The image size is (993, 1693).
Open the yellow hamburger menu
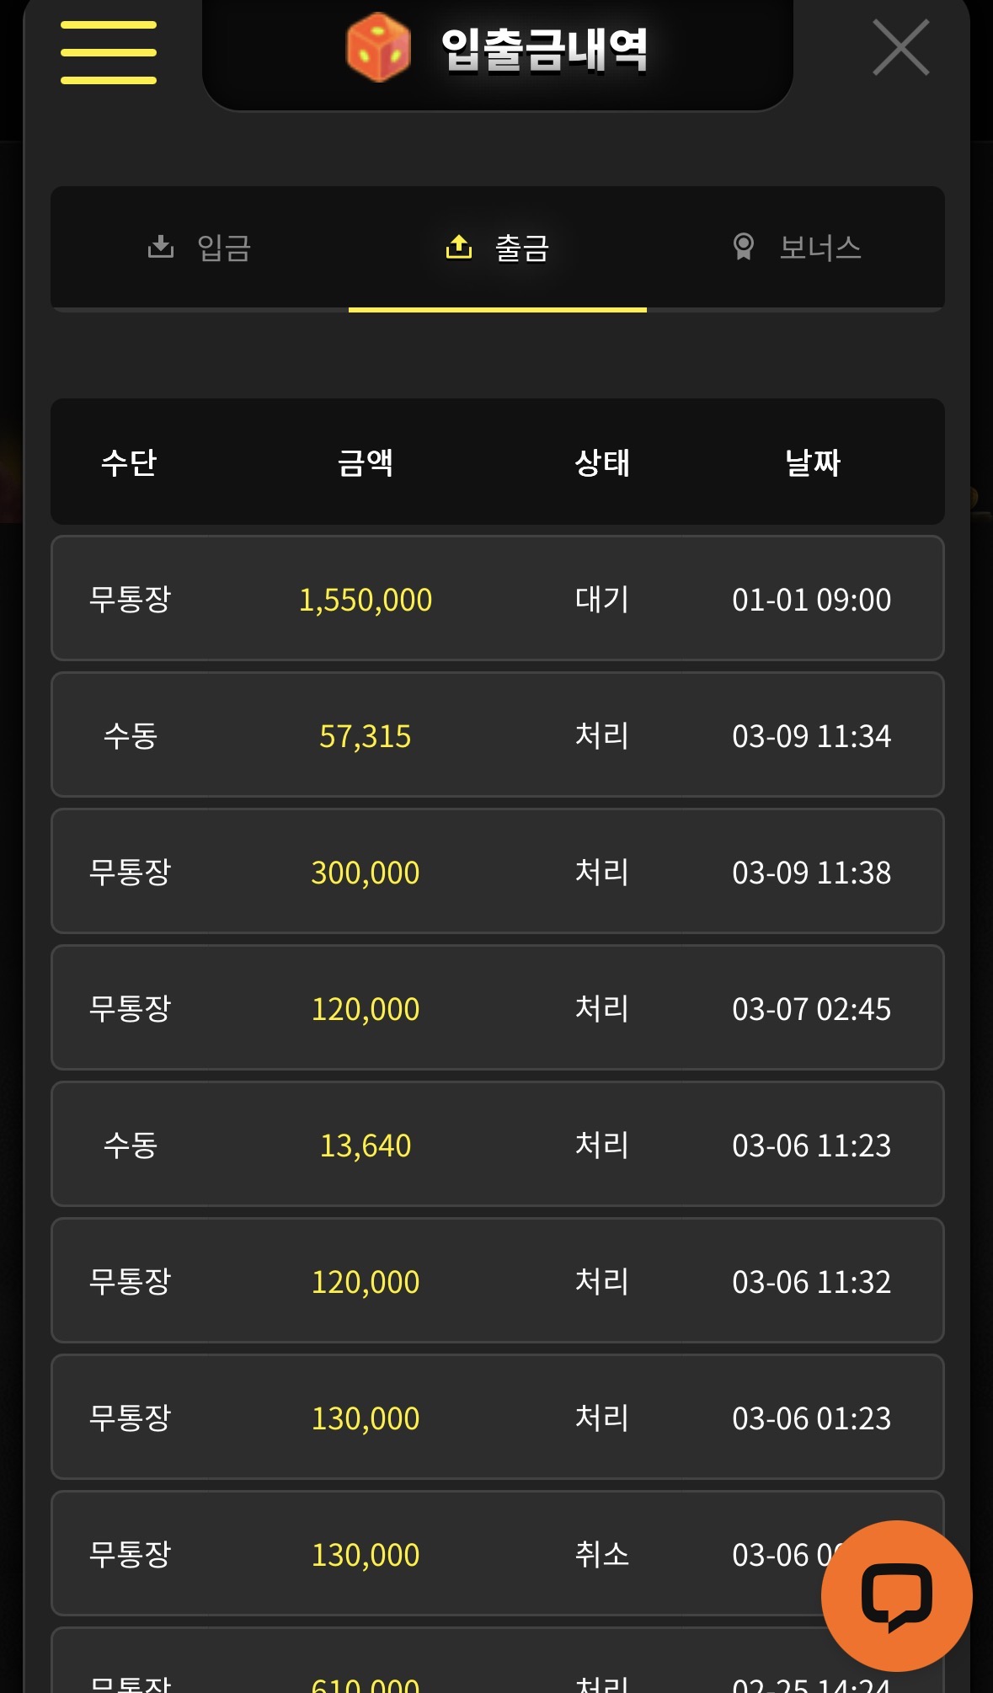point(109,52)
